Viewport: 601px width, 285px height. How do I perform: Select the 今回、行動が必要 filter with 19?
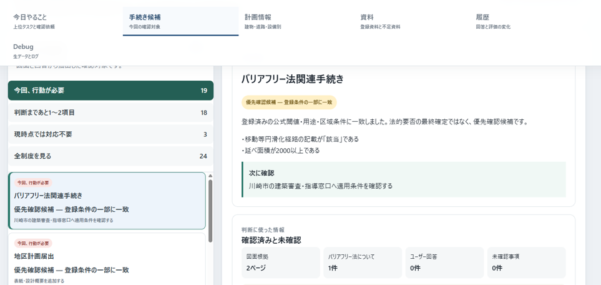110,91
